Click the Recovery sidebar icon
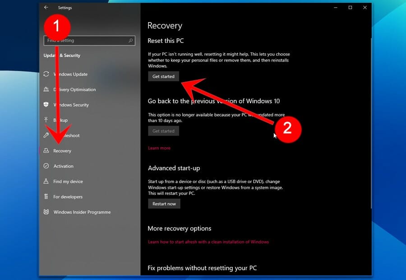Viewport: 406px width, 280px height. (x=46, y=150)
